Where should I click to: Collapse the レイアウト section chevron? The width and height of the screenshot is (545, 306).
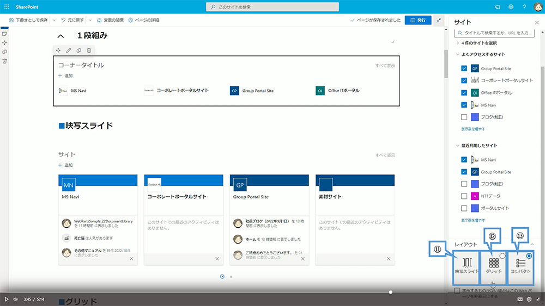pyautogui.click(x=532, y=245)
